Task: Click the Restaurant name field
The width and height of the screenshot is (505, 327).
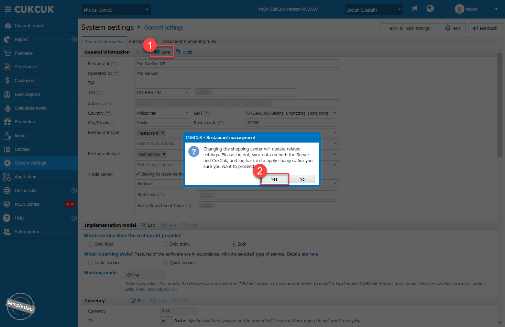Action: tap(237, 64)
